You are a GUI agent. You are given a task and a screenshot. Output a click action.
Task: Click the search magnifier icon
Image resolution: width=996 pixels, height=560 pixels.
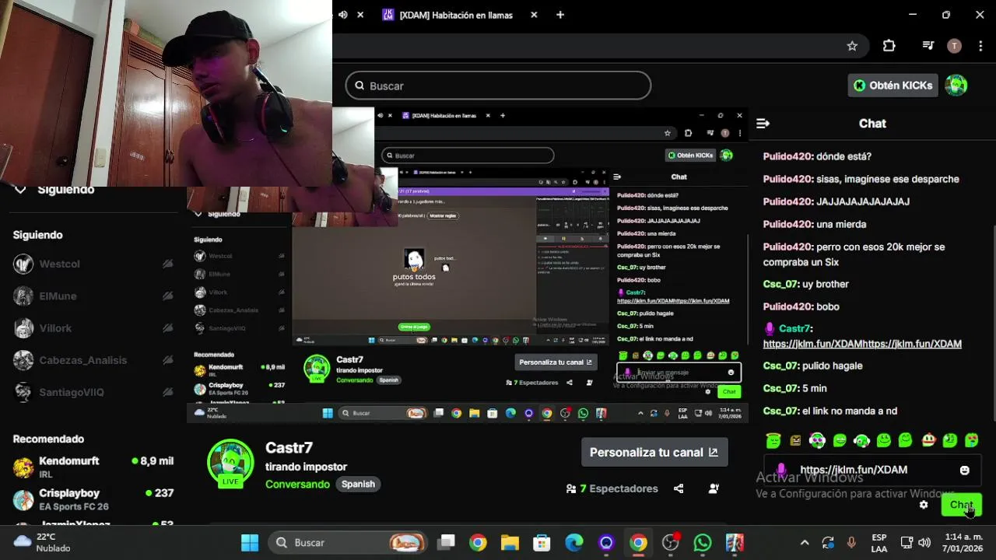coord(359,86)
